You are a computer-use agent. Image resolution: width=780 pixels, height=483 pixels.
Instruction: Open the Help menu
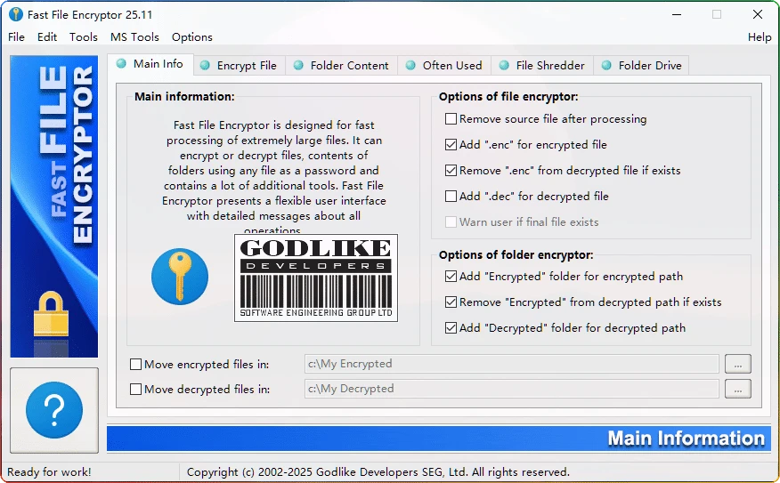pyautogui.click(x=760, y=37)
